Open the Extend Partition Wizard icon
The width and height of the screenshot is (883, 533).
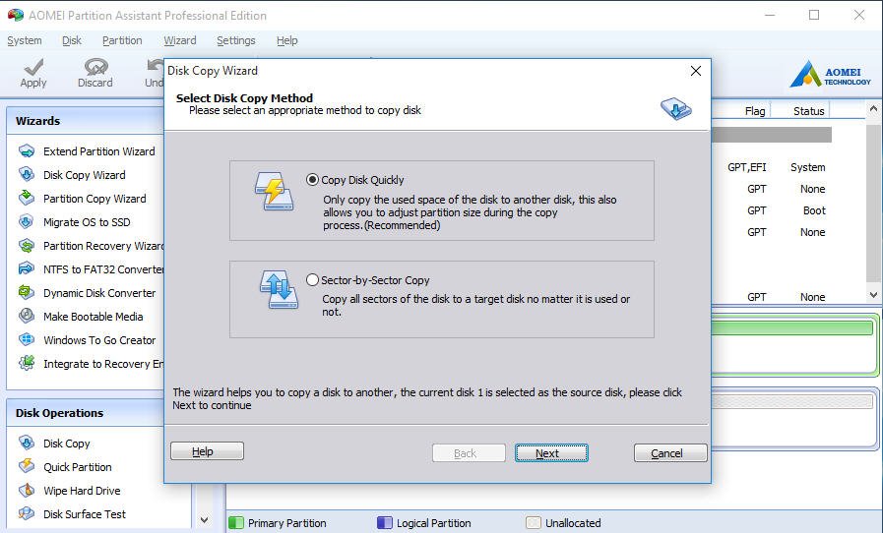pos(27,150)
